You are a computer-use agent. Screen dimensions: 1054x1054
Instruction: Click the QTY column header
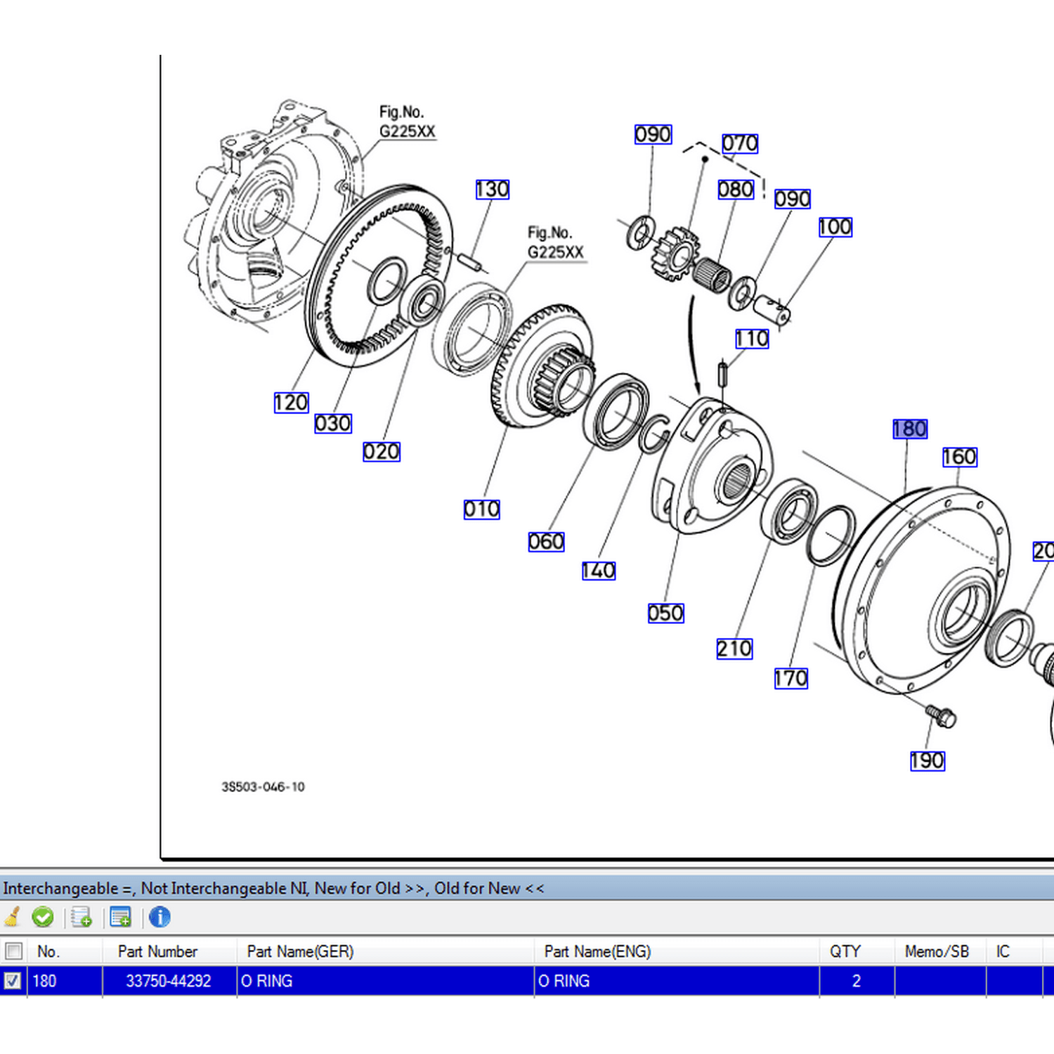tap(857, 951)
